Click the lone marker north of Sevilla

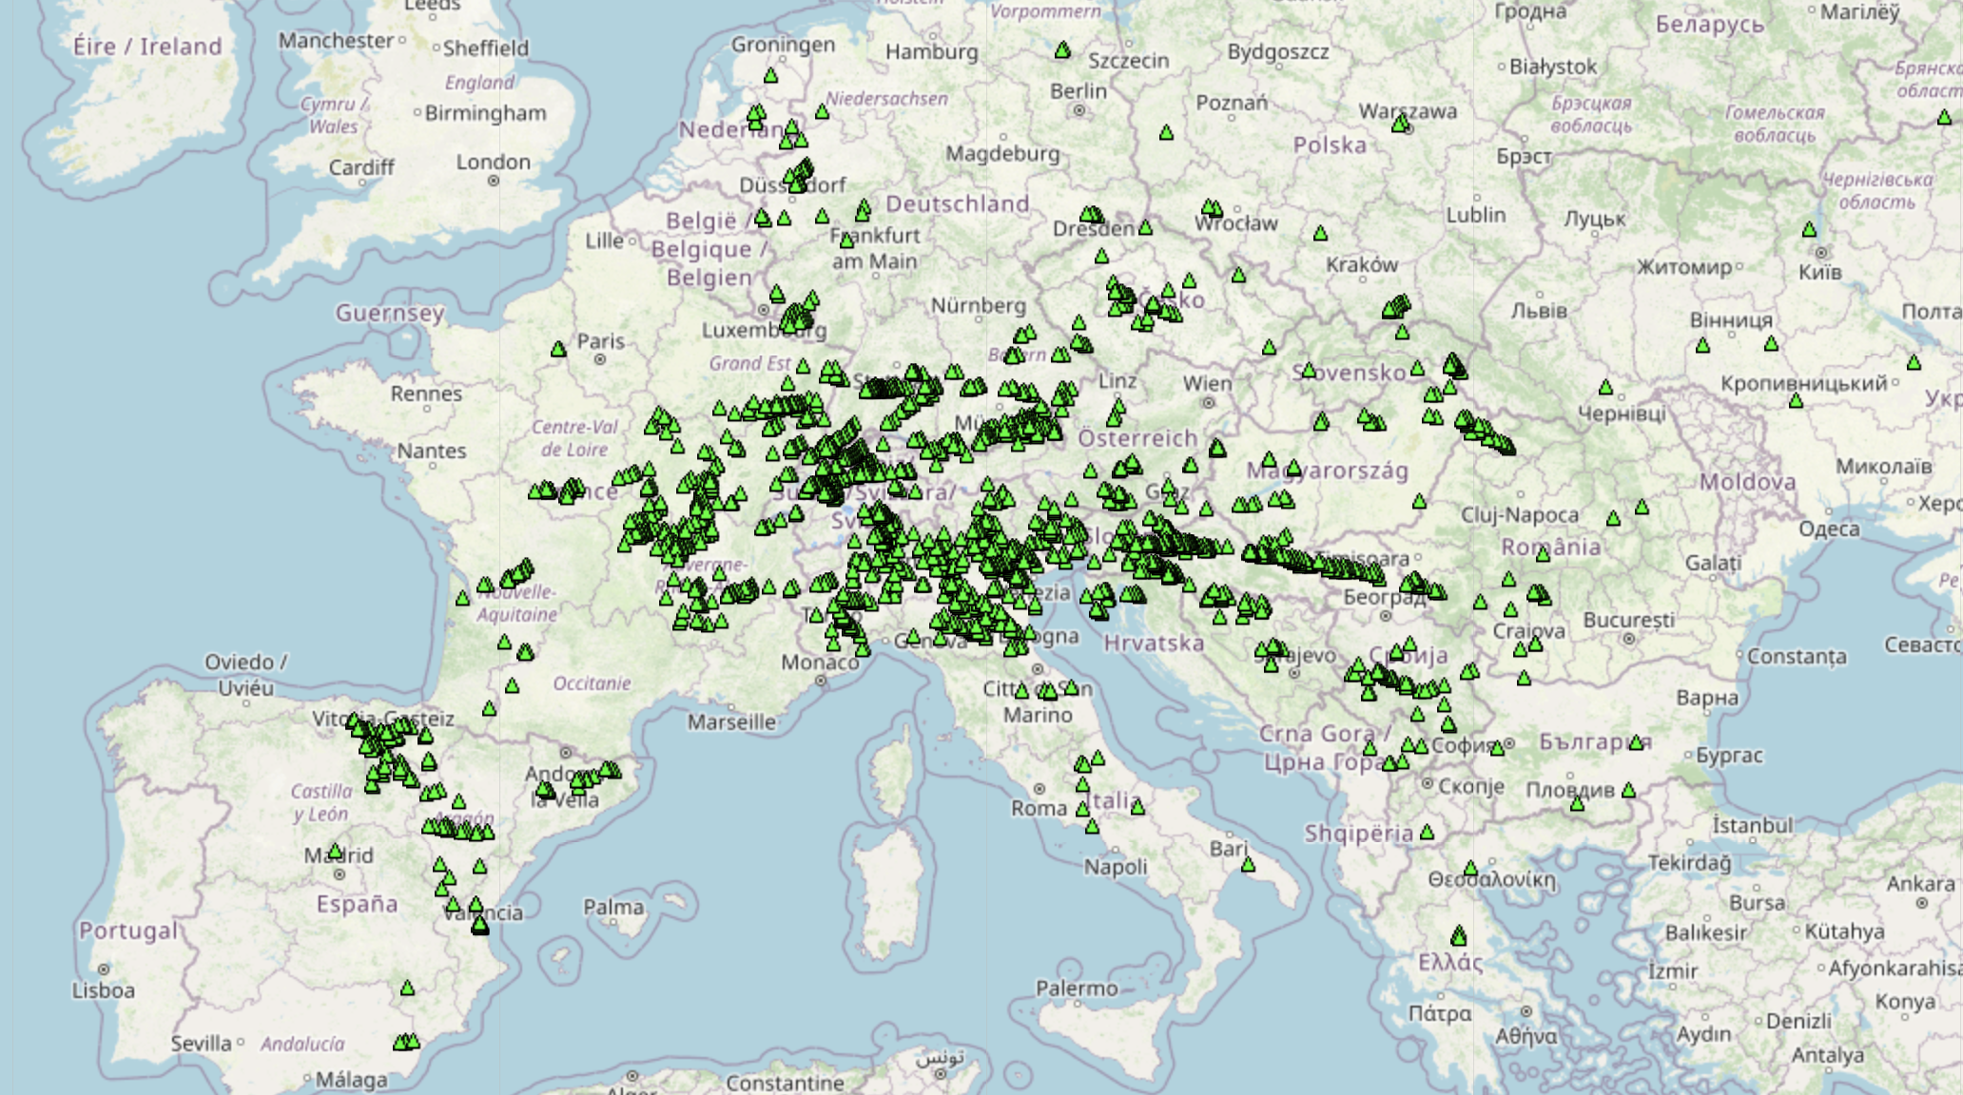point(407,989)
